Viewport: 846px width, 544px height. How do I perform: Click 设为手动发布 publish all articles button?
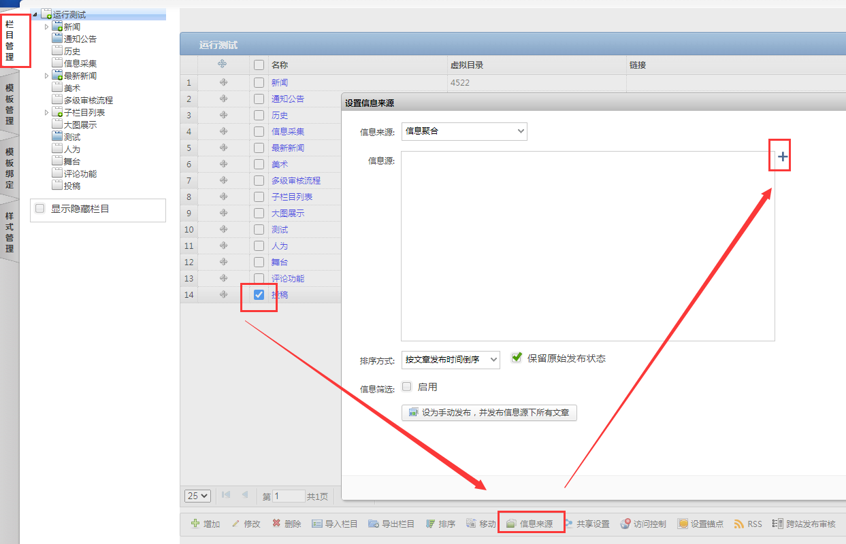pos(489,412)
